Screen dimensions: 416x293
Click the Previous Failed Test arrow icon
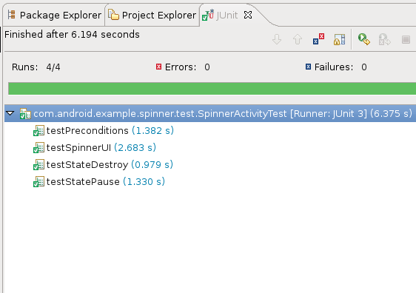click(298, 39)
